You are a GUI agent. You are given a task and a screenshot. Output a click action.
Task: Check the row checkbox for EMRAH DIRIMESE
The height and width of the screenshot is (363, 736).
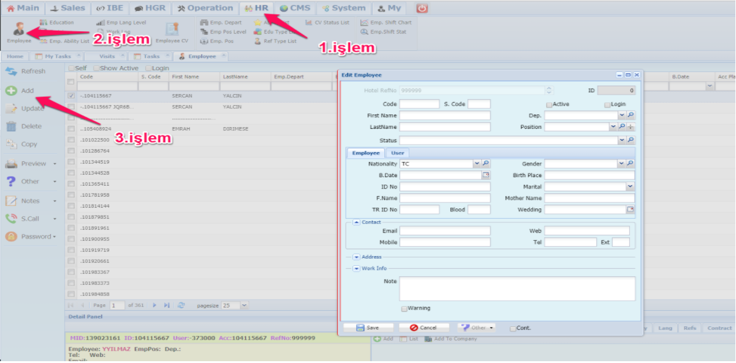click(71, 129)
